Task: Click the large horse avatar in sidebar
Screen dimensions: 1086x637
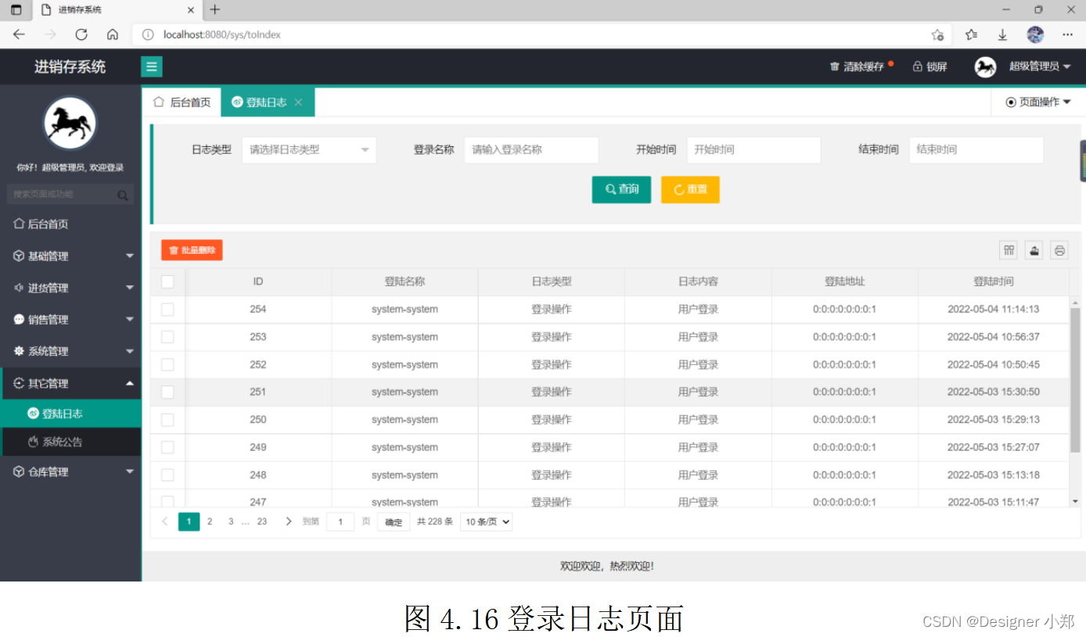Action: tap(70, 123)
